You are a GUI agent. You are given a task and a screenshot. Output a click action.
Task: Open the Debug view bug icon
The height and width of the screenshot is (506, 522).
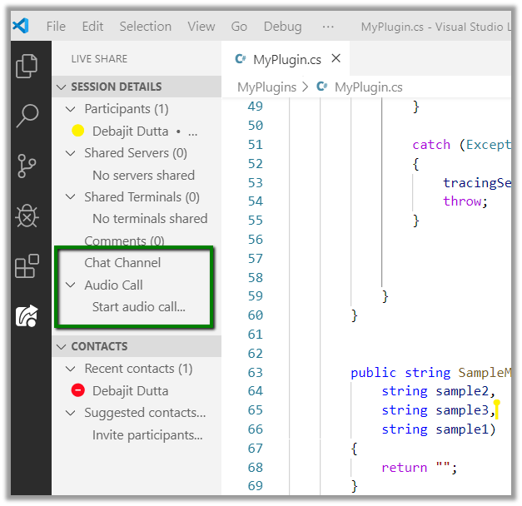[x=27, y=216]
